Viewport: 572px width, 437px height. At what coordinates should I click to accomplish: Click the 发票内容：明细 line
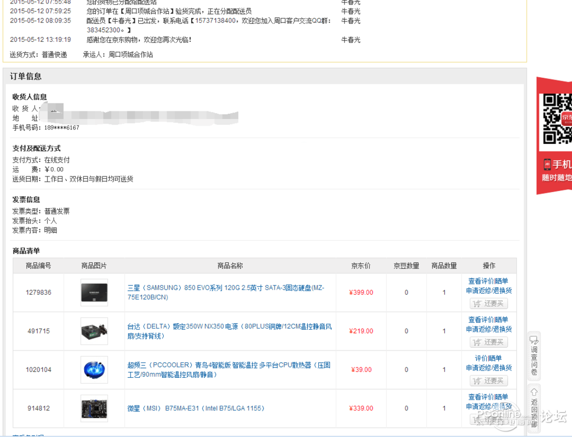pyautogui.click(x=35, y=230)
